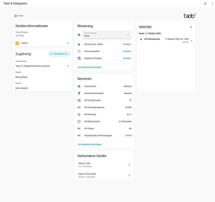The height and width of the screenshot is (202, 215).
Task: Click the Aktivität heading
Action: (145, 27)
